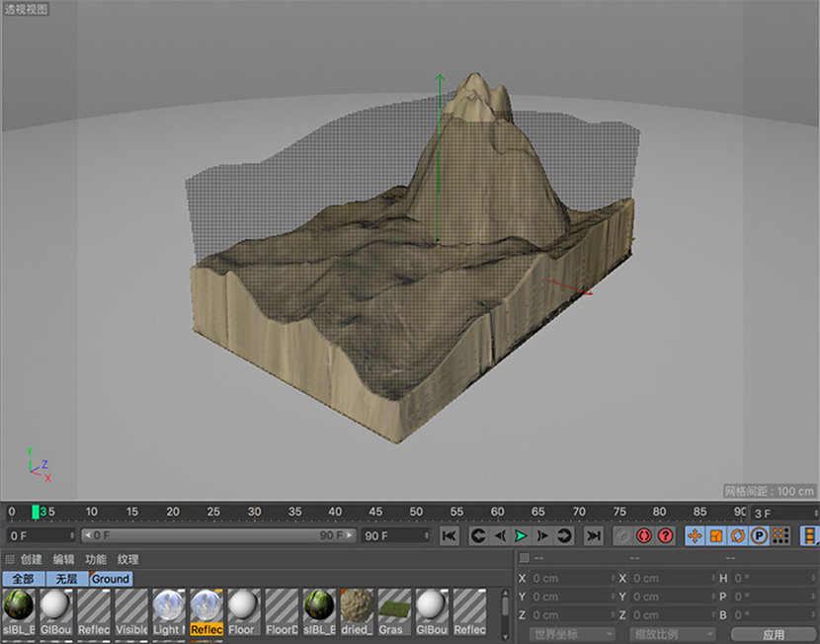This screenshot has height=644, width=820.
Task: Click the record active objects button
Action: [x=622, y=535]
